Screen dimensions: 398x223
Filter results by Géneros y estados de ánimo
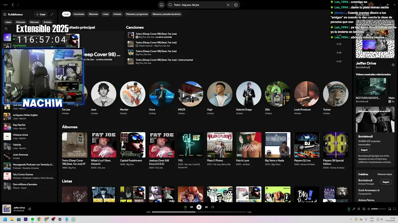[166, 14]
